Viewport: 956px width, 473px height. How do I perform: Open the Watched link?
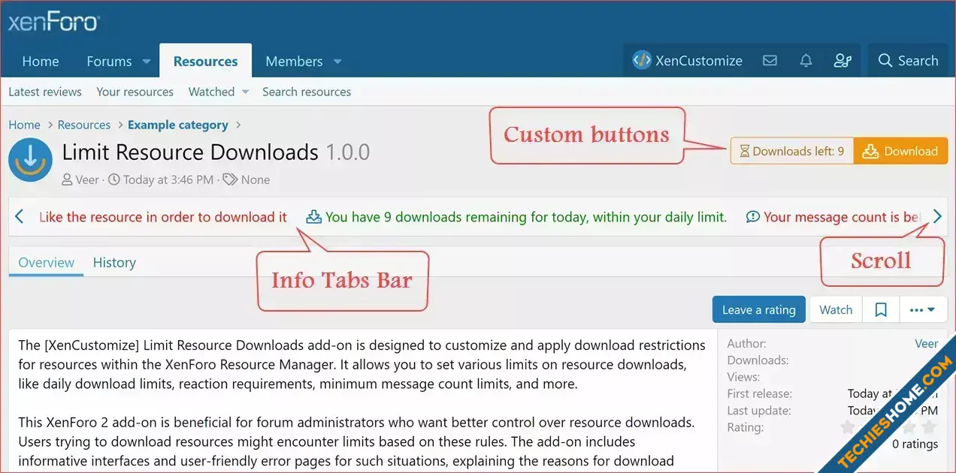point(211,92)
